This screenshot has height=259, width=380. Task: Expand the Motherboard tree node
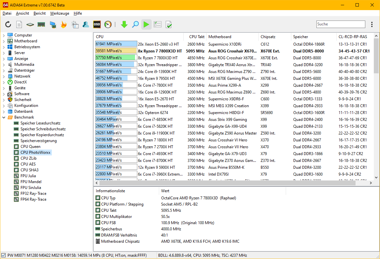click(x=4, y=41)
